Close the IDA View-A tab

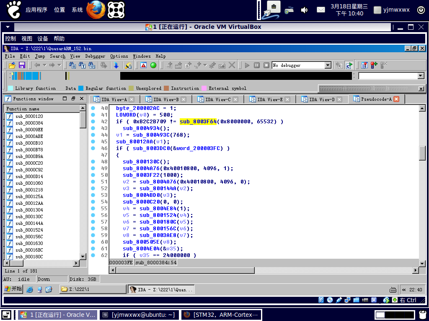point(132,99)
